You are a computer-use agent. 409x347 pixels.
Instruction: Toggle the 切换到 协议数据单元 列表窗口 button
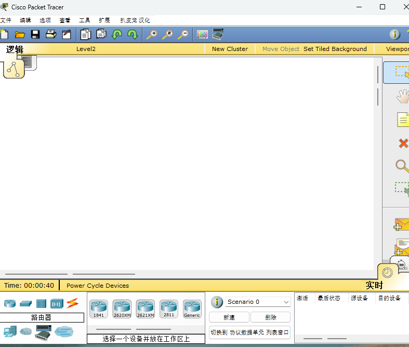(249, 332)
